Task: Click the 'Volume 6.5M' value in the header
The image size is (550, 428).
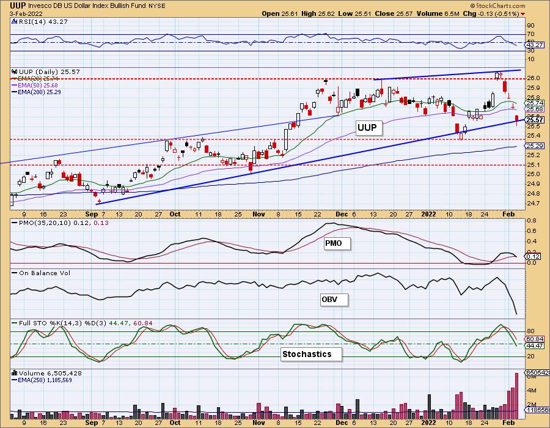Action: tap(438, 13)
